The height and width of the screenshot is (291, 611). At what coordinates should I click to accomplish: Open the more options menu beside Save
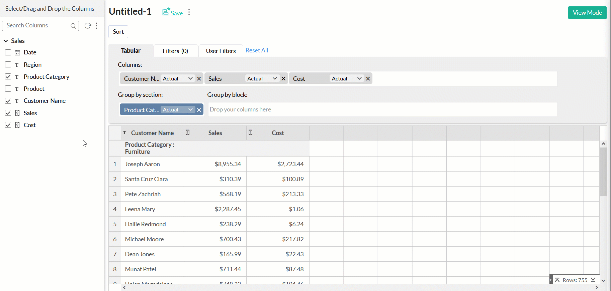pos(189,12)
